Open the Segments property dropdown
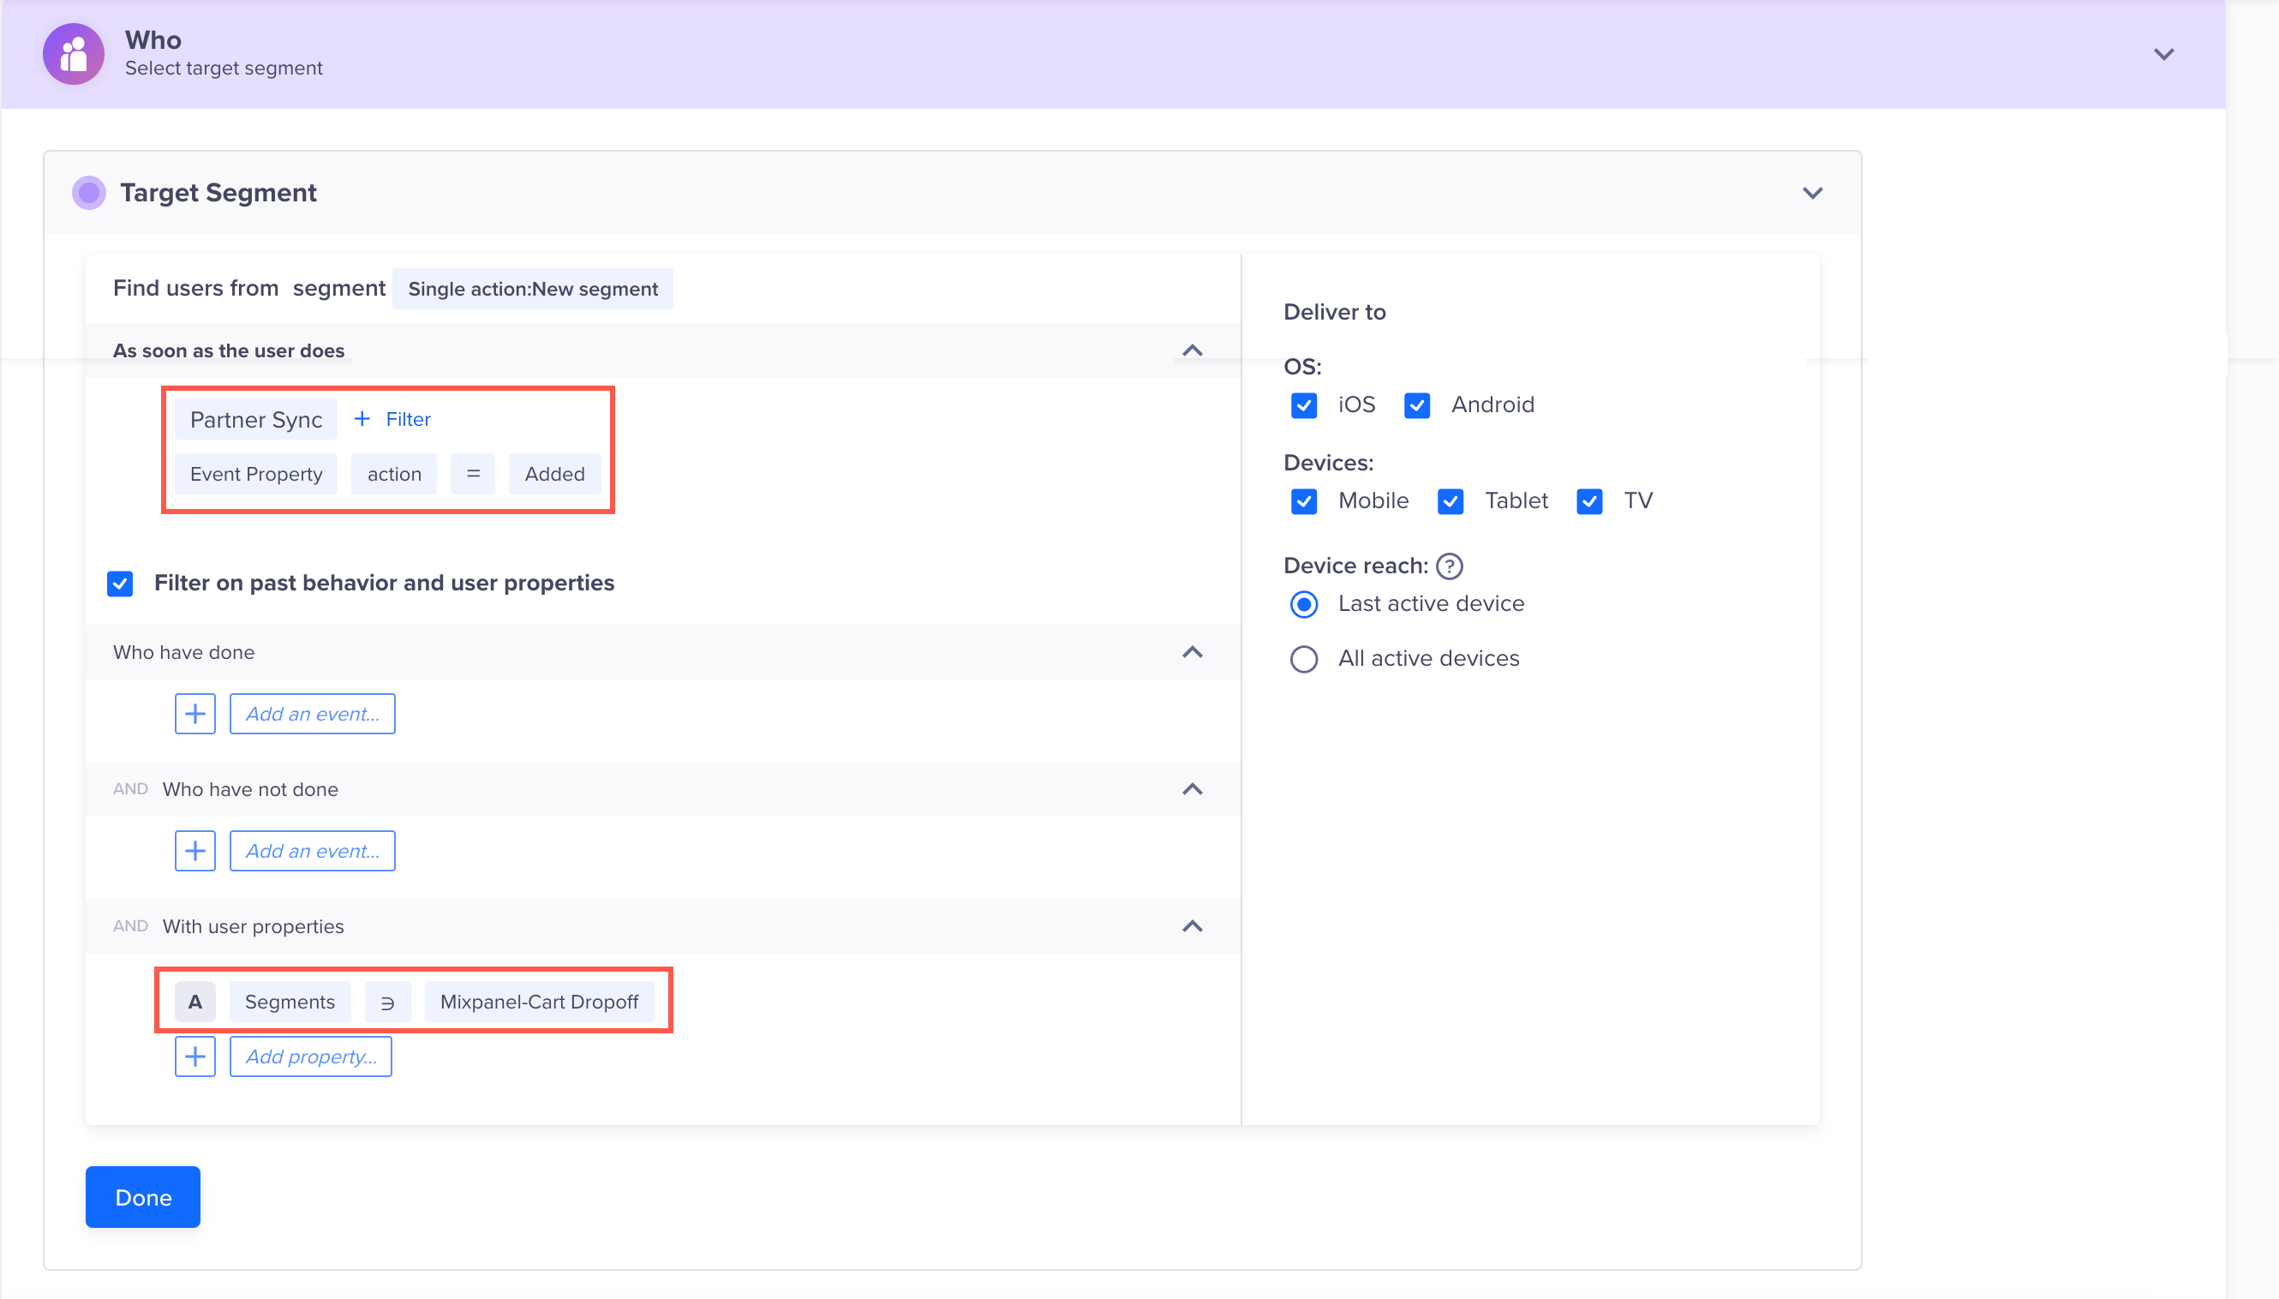 point(290,1002)
